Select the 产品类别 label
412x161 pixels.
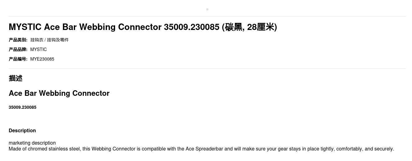[x=18, y=40]
